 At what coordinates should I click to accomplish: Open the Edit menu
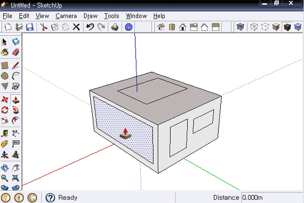[x=24, y=16]
